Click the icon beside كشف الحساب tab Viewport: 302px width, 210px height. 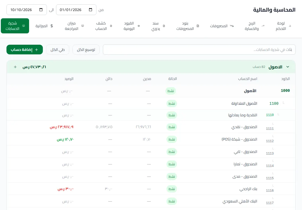point(111,26)
